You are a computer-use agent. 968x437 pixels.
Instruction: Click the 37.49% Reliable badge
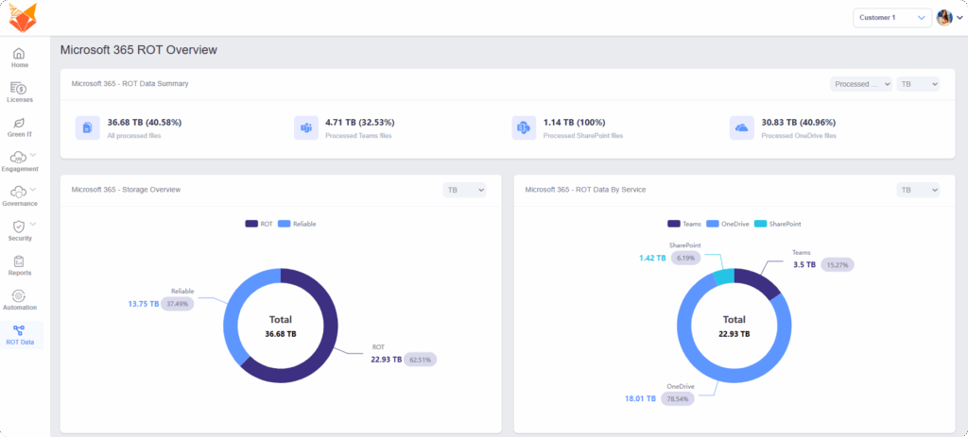tap(177, 304)
